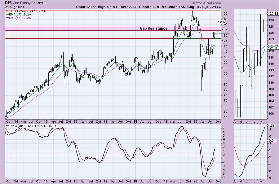Click the Close 132.18 value in the header
This screenshot has height=184, width=279.
coord(149,7)
